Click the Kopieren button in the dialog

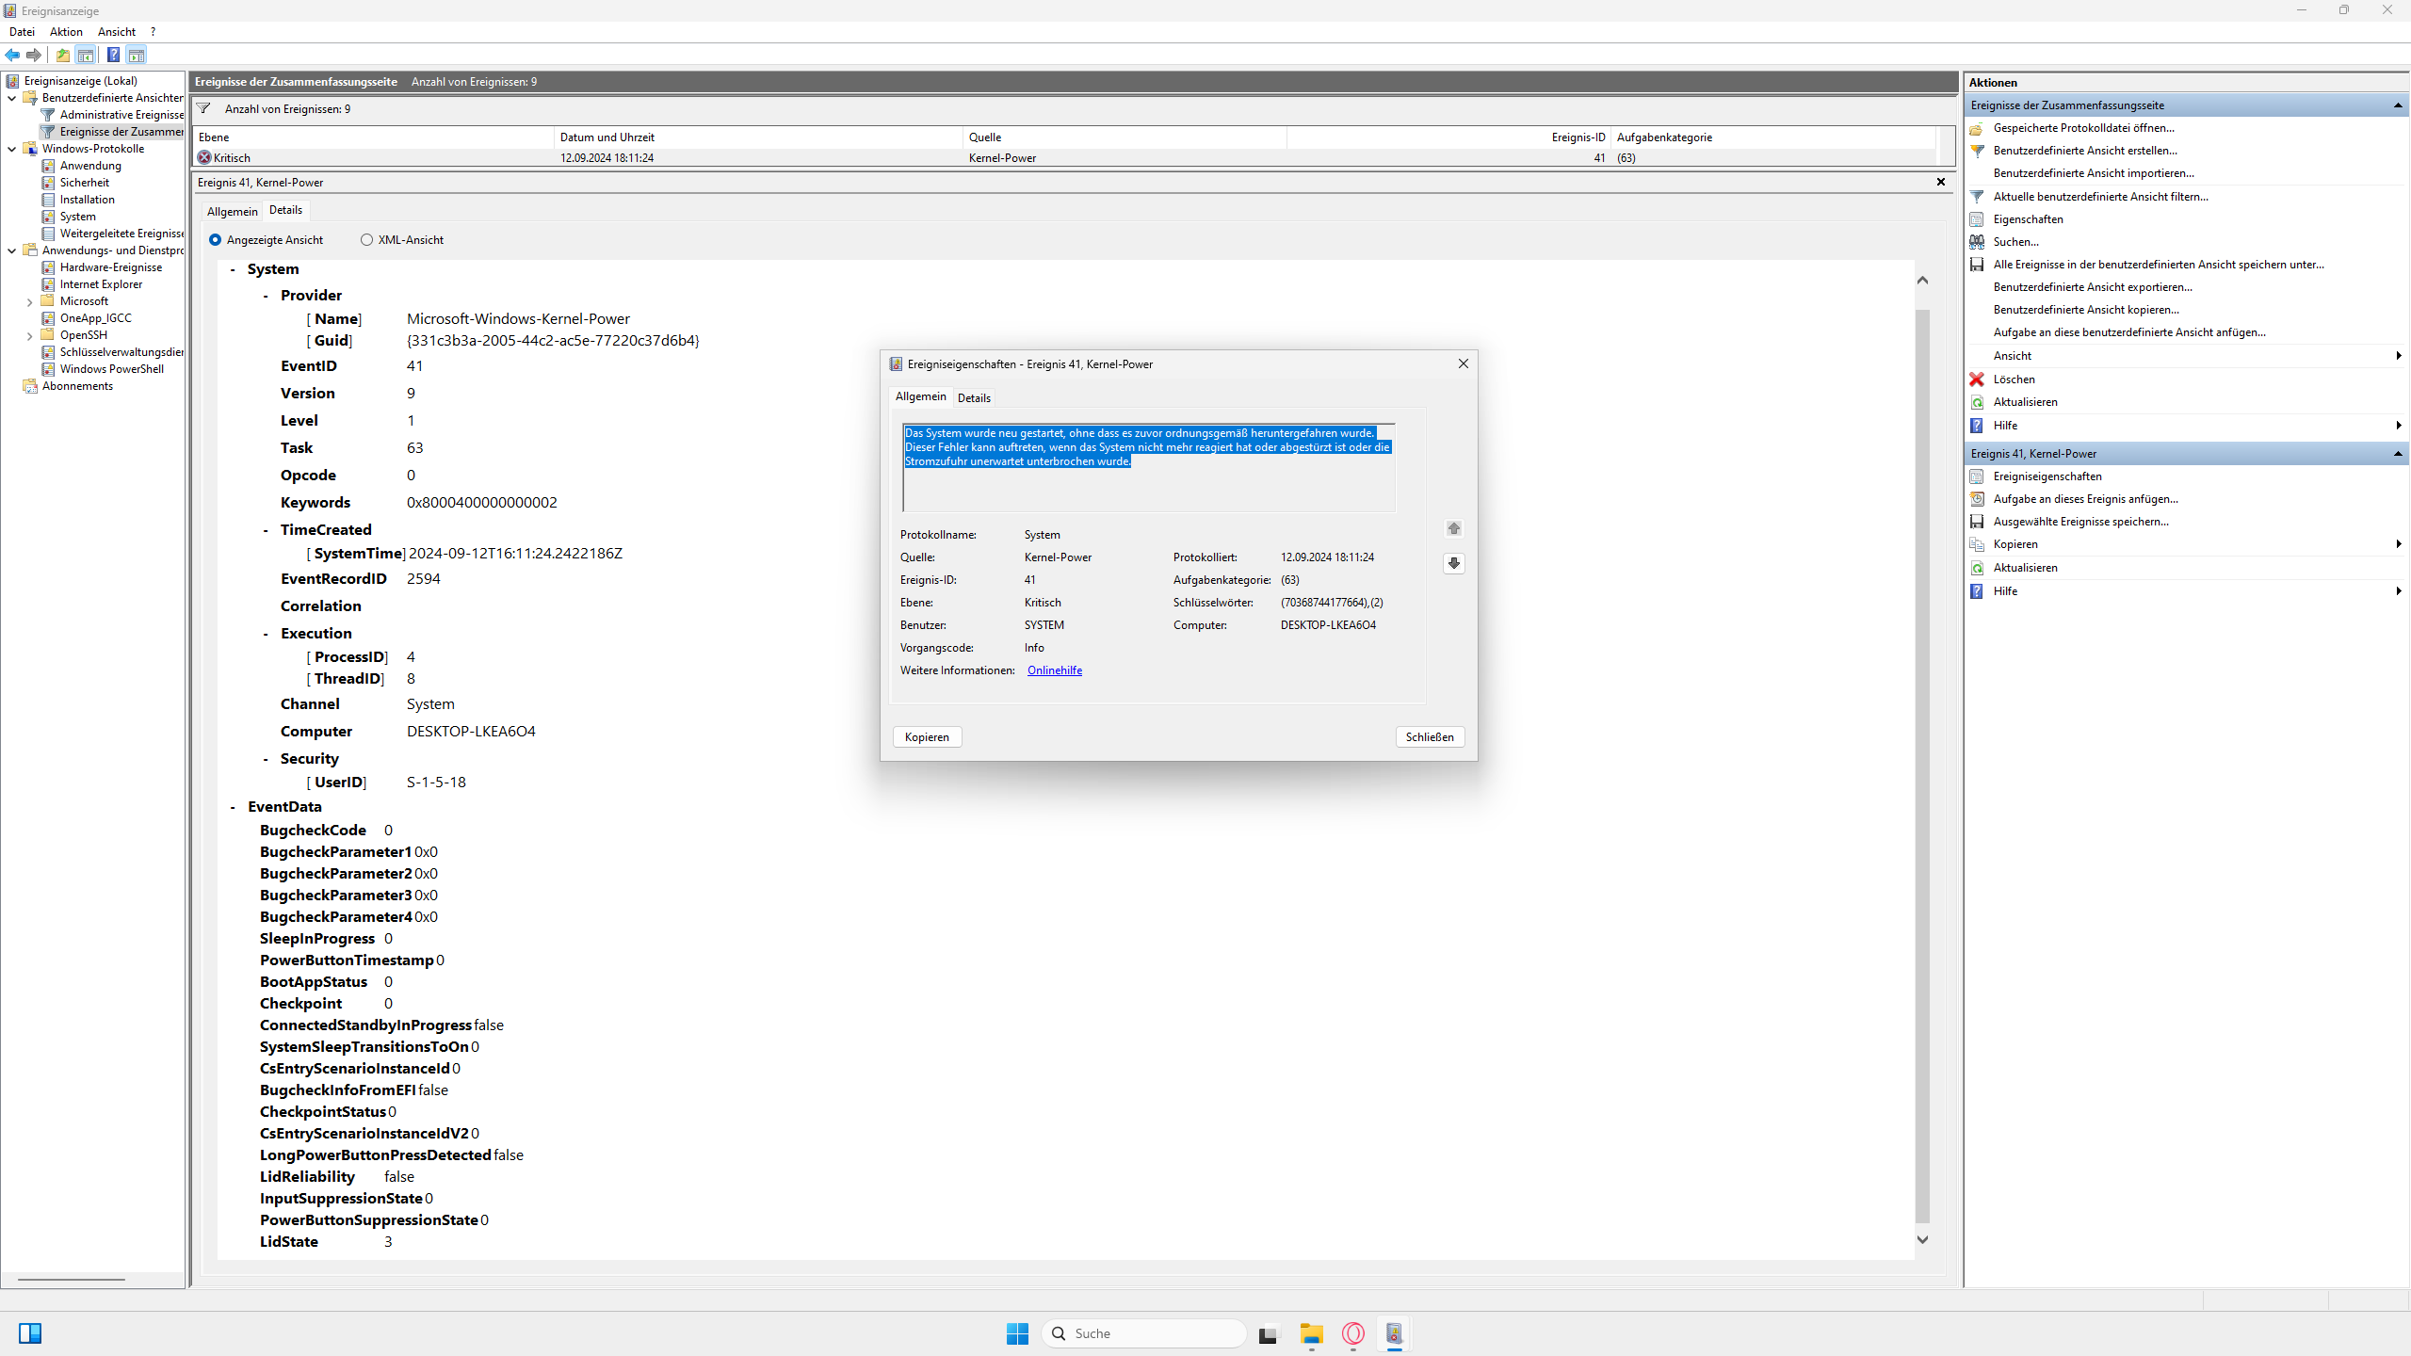point(927,736)
